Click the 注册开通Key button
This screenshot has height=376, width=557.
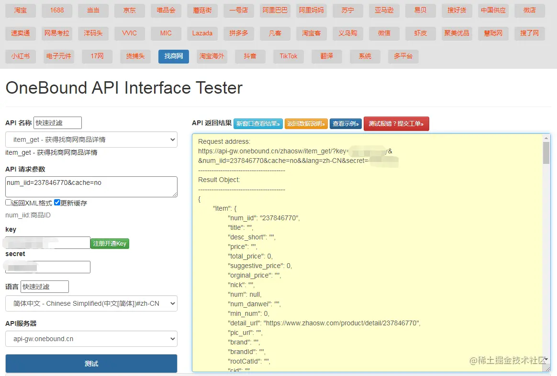110,243
